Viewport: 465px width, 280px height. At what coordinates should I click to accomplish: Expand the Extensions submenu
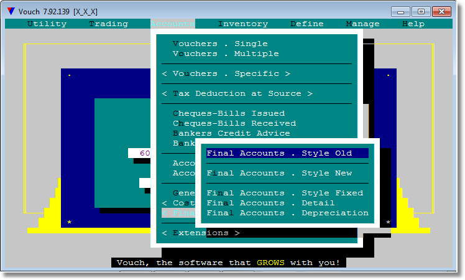coord(201,233)
